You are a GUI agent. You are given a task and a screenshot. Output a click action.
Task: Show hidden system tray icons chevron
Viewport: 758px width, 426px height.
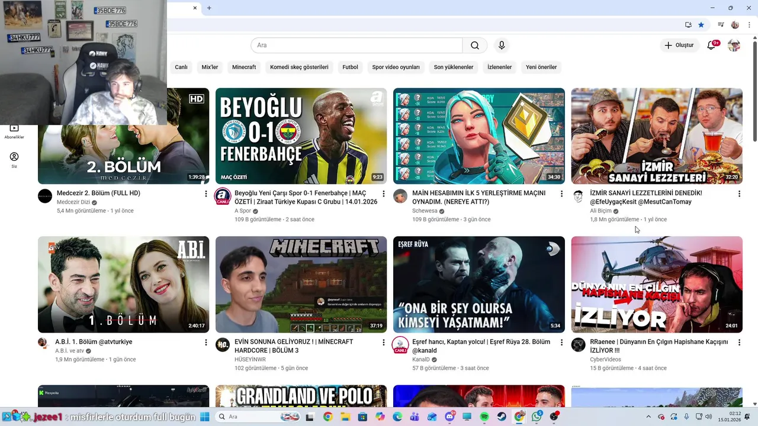point(648,417)
